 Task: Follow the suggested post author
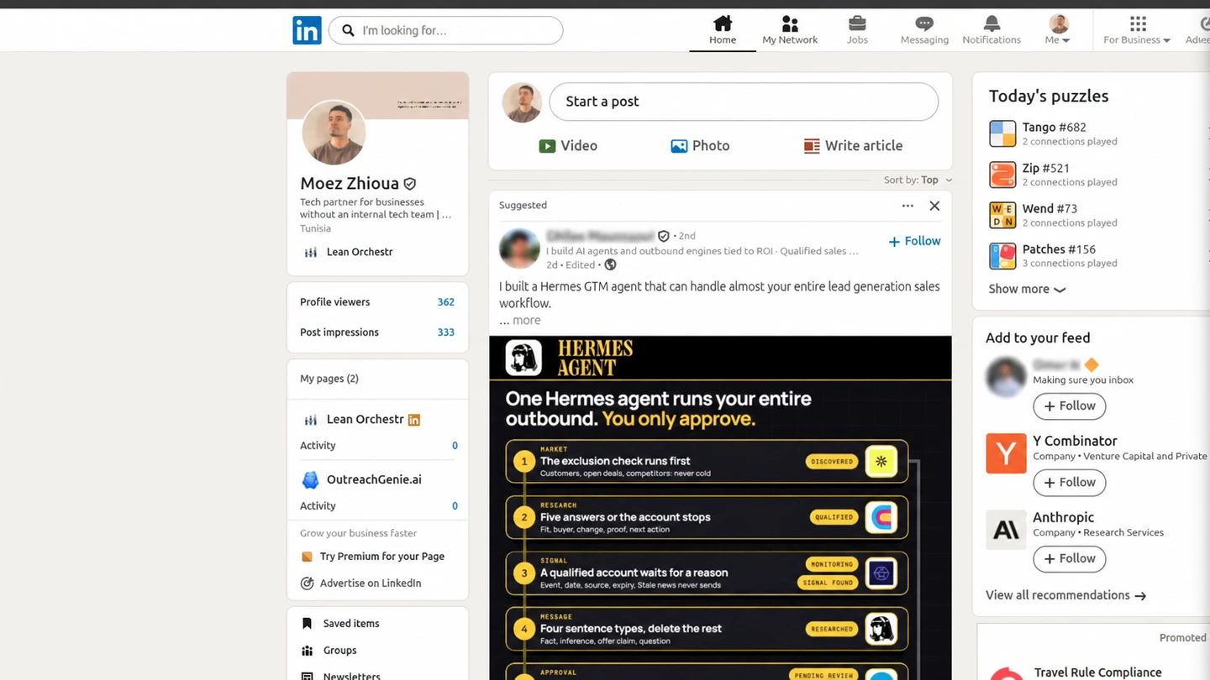914,241
